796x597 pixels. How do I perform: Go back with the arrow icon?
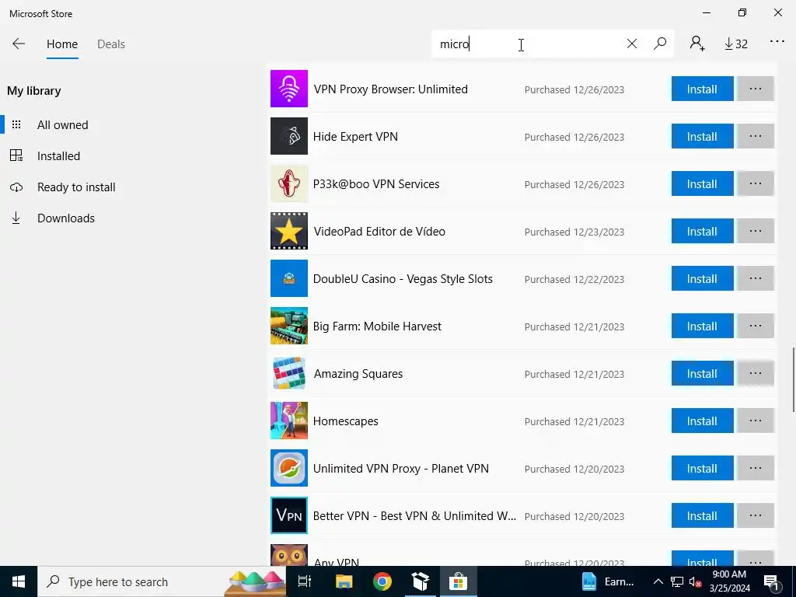click(19, 44)
